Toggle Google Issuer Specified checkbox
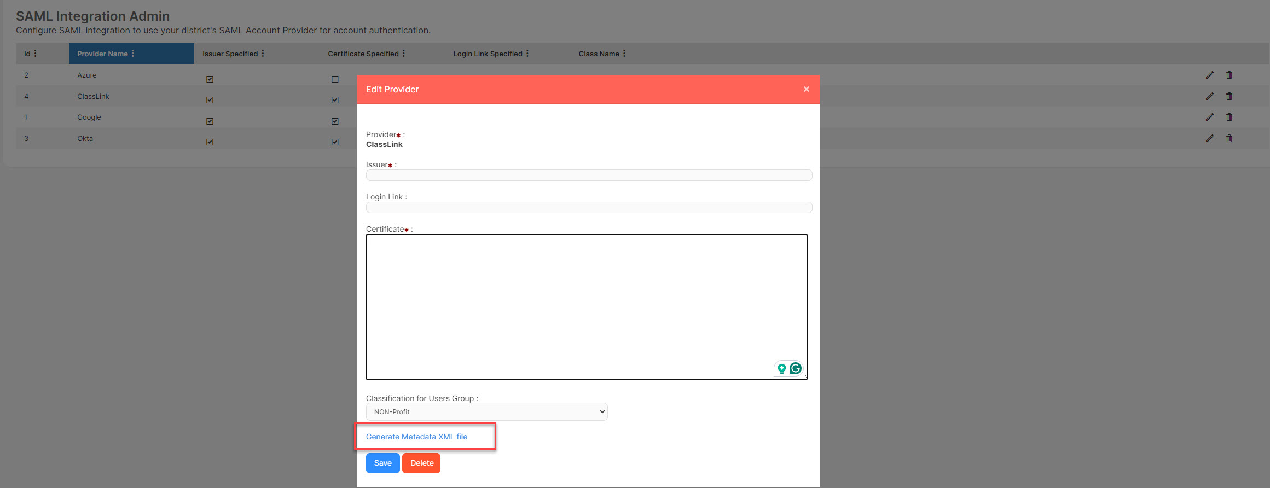The width and height of the screenshot is (1270, 488). [210, 121]
